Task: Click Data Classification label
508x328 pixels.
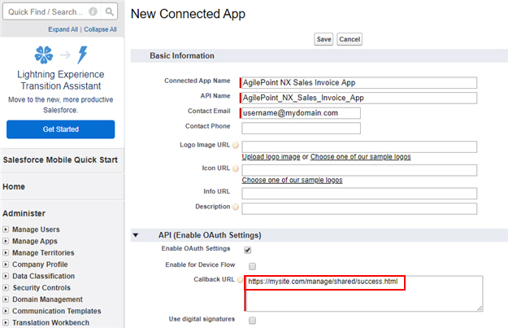Action: [x=43, y=276]
